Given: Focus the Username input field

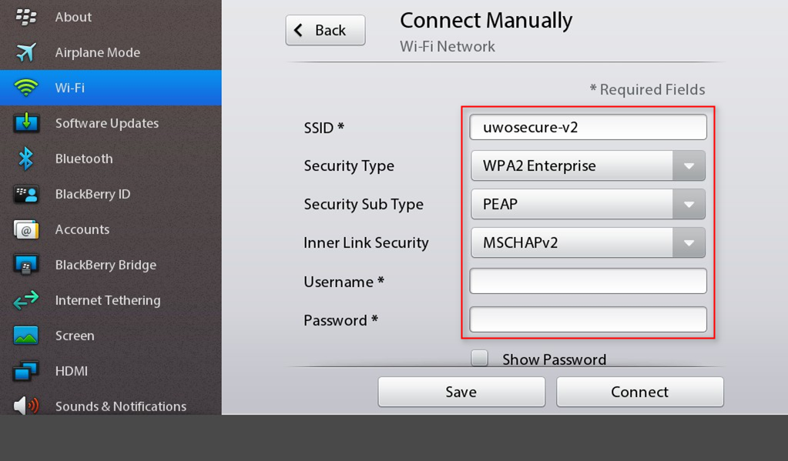Looking at the screenshot, I should click(588, 281).
